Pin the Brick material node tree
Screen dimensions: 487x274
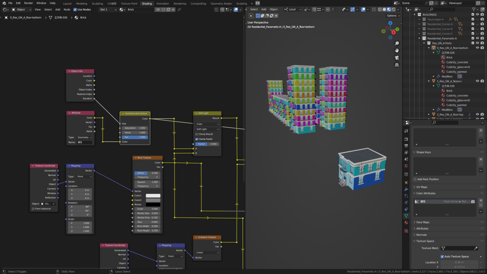tap(179, 10)
